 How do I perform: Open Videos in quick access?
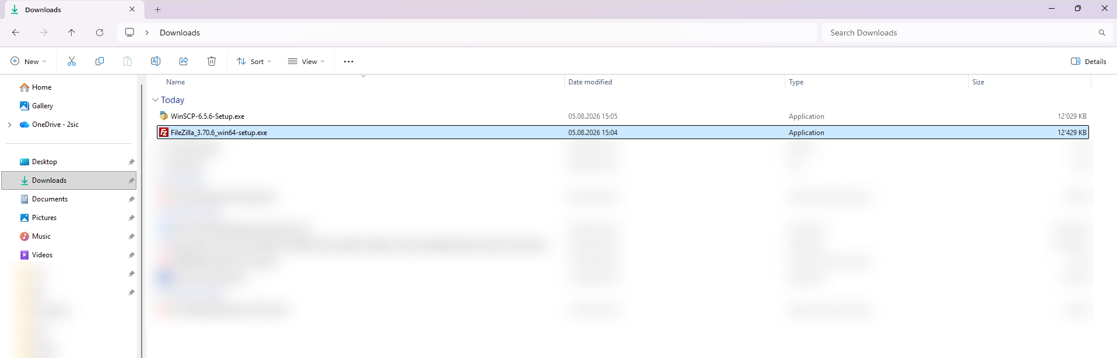click(x=69, y=255)
